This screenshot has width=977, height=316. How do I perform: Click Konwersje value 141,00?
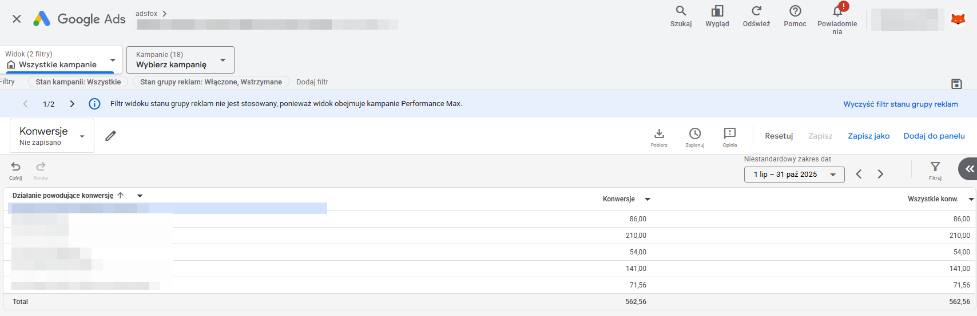pyautogui.click(x=636, y=269)
